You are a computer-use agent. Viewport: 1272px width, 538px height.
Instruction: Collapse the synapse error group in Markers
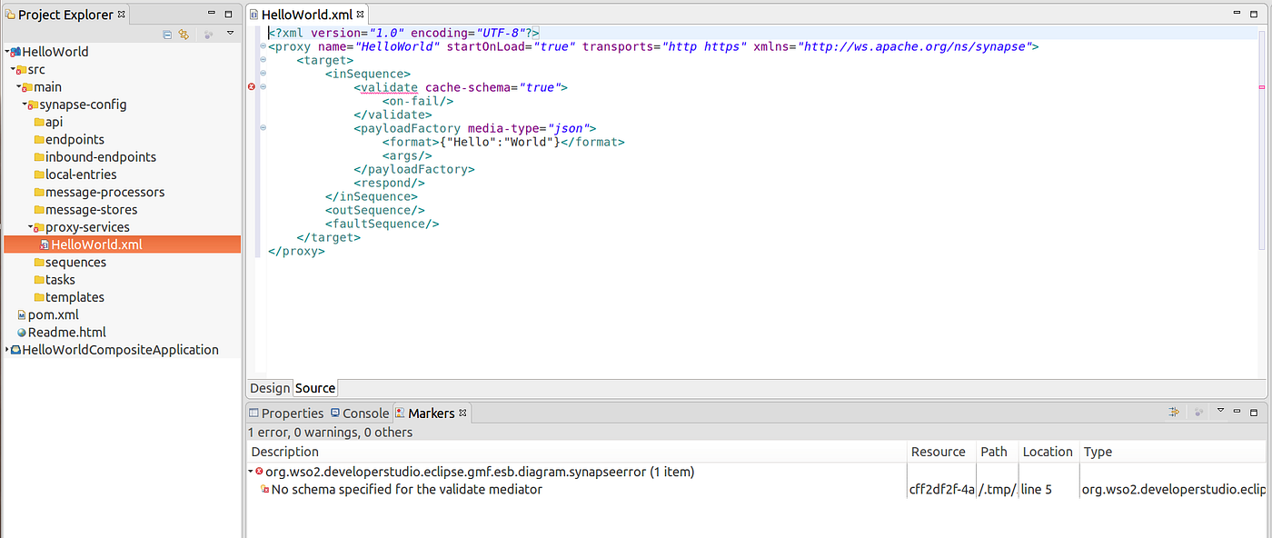click(252, 471)
